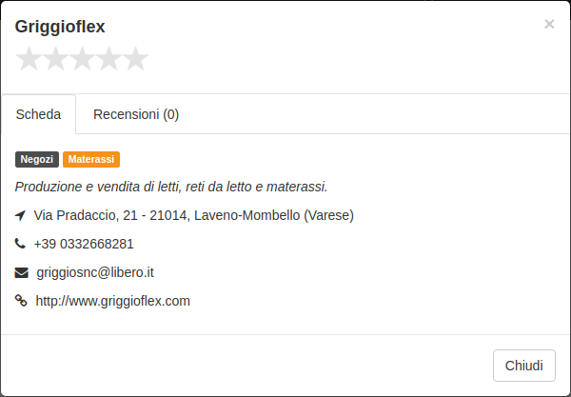Click the Via Pradaccio address text

pos(194,215)
